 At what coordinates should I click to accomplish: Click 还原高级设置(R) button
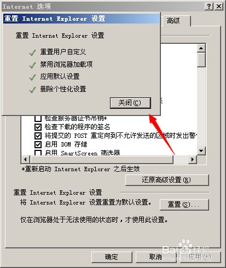[167, 180]
